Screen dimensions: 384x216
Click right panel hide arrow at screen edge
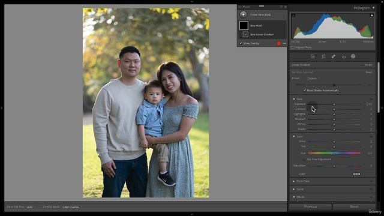point(382,108)
